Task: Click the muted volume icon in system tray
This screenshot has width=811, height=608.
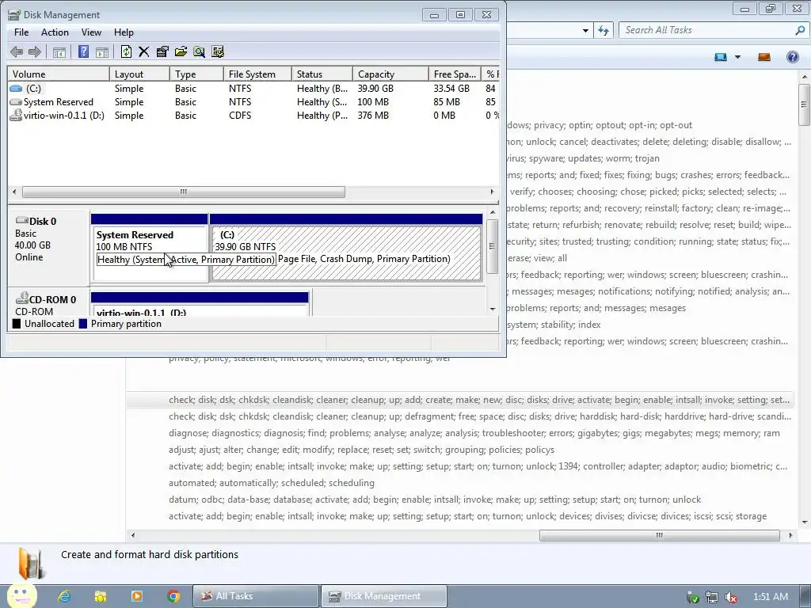Action: point(731,598)
